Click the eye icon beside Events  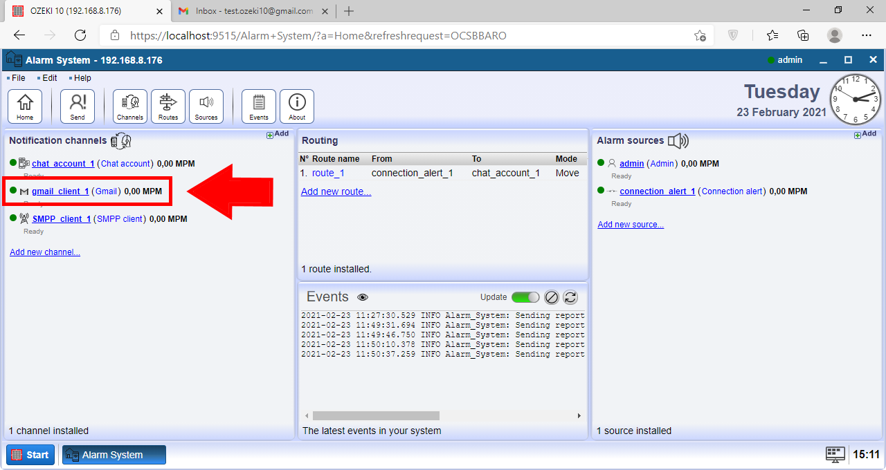363,297
